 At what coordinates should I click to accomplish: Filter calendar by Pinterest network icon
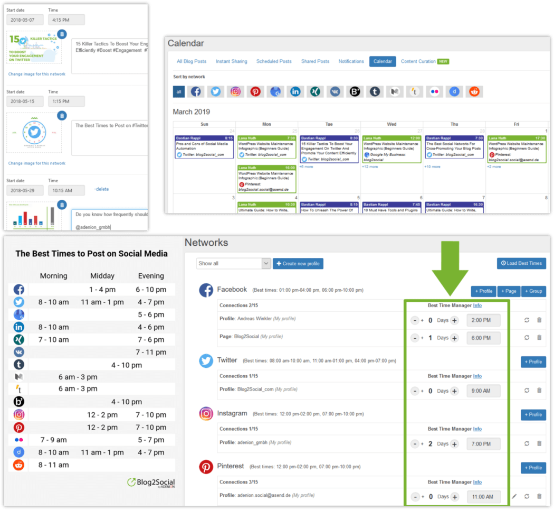tap(255, 91)
